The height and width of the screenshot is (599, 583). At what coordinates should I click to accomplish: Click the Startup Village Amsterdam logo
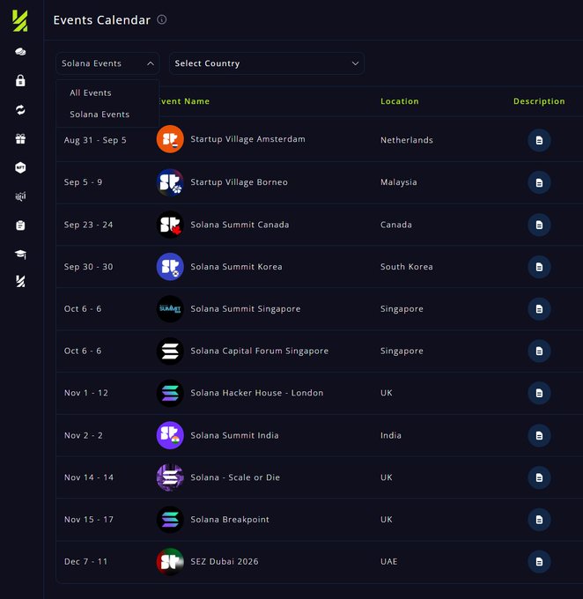tap(170, 139)
